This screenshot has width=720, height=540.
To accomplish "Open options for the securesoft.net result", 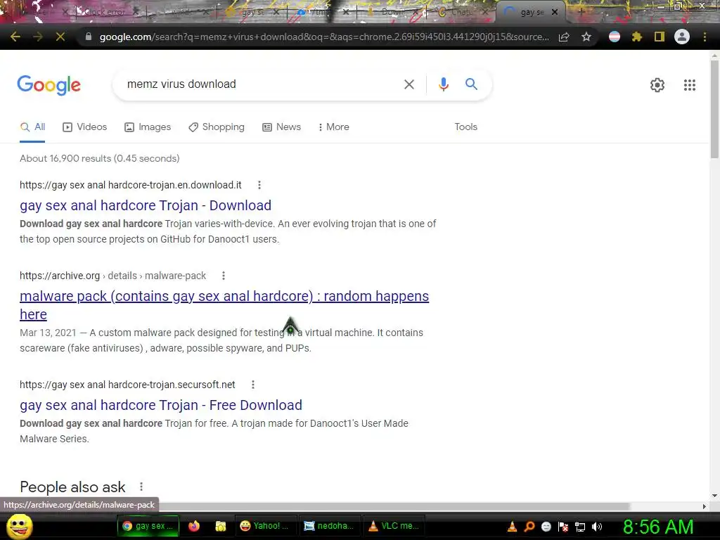I will pyautogui.click(x=253, y=385).
